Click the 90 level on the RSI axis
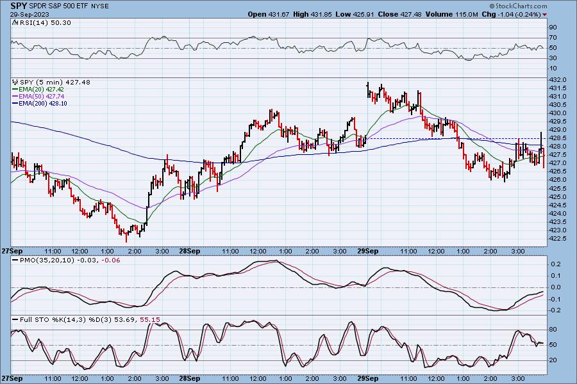Image resolution: width=577 pixels, height=384 pixels. tap(553, 28)
